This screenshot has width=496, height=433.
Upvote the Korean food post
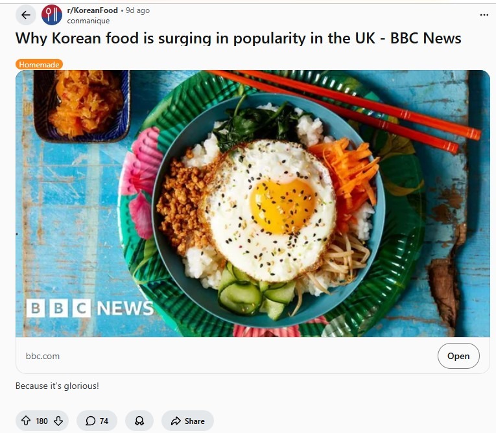(x=26, y=421)
